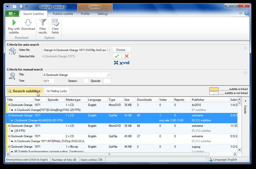Click the yellow subtitle is linked swatch
The height and width of the screenshot is (169, 256).
tap(214, 89)
